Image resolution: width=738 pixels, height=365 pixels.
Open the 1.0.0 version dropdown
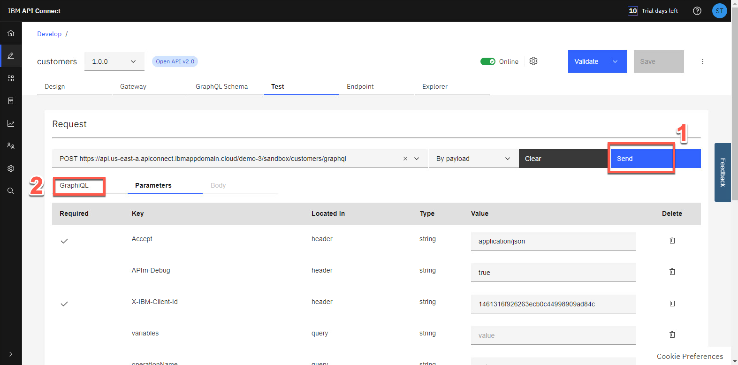(114, 61)
